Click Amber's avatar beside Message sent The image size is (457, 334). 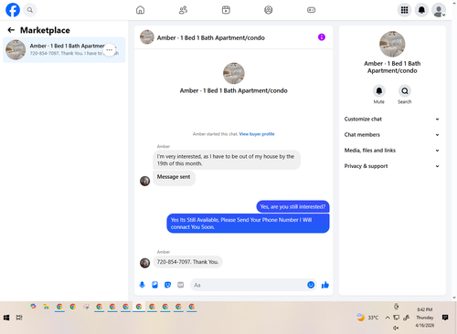tap(144, 181)
